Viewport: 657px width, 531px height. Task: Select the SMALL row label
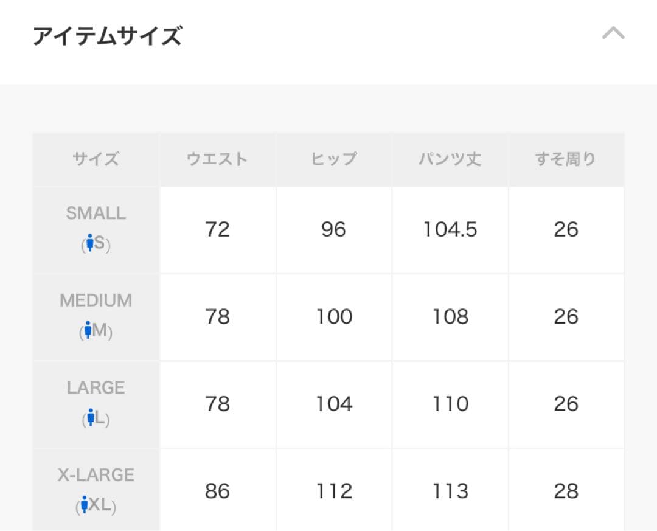(96, 213)
